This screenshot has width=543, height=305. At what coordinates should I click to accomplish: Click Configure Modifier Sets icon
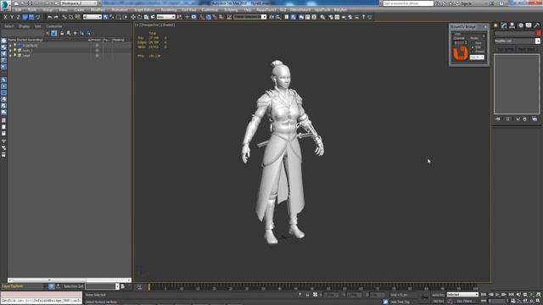coord(535,119)
